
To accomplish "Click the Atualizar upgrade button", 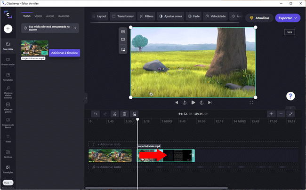I will [x=259, y=18].
